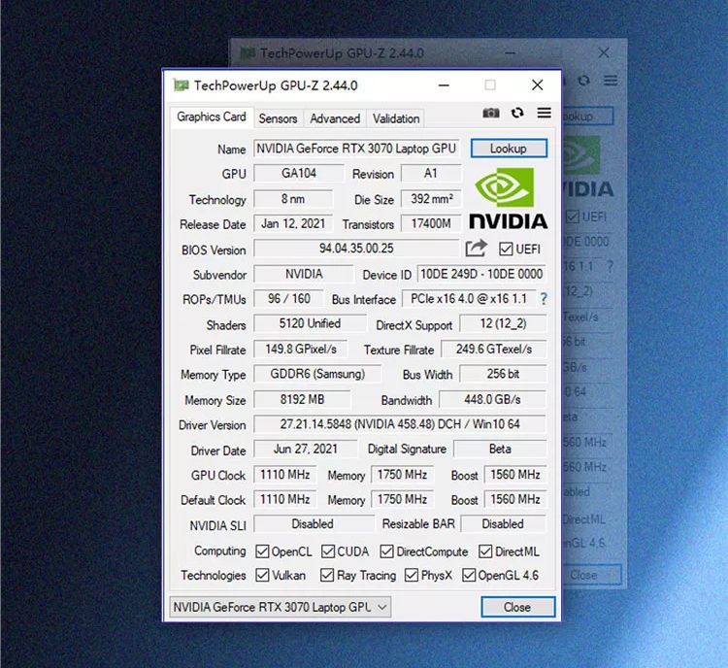The image size is (728, 668).
Task: Click the GPU-Z title bar app icon
Action: [181, 85]
